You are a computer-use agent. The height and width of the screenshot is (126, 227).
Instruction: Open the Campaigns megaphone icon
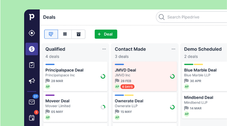[32, 81]
